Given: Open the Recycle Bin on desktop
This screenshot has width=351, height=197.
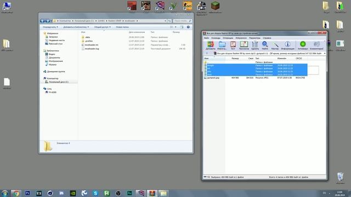Looking at the screenshot, I should (x=340, y=178).
